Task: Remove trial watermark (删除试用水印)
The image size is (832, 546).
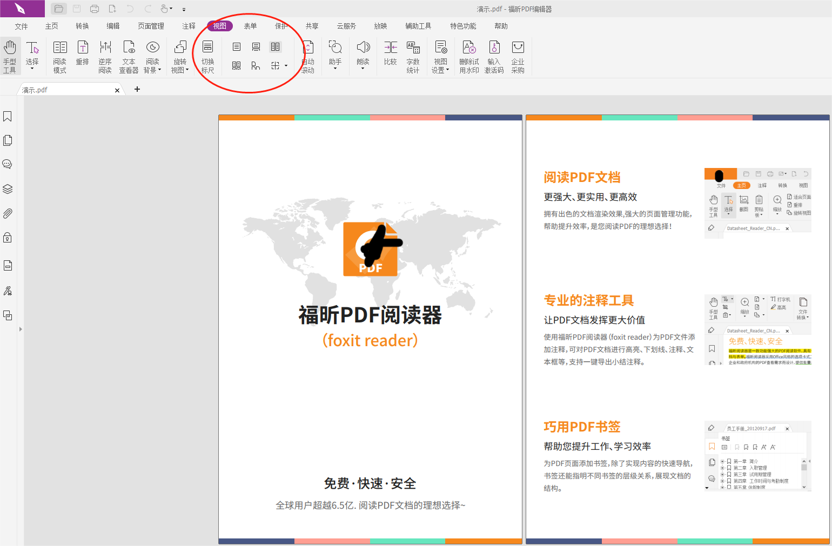Action: point(468,56)
